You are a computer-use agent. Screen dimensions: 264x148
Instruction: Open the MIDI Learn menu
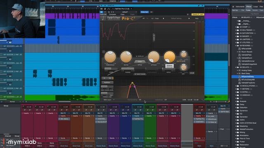[x=108, y=100]
